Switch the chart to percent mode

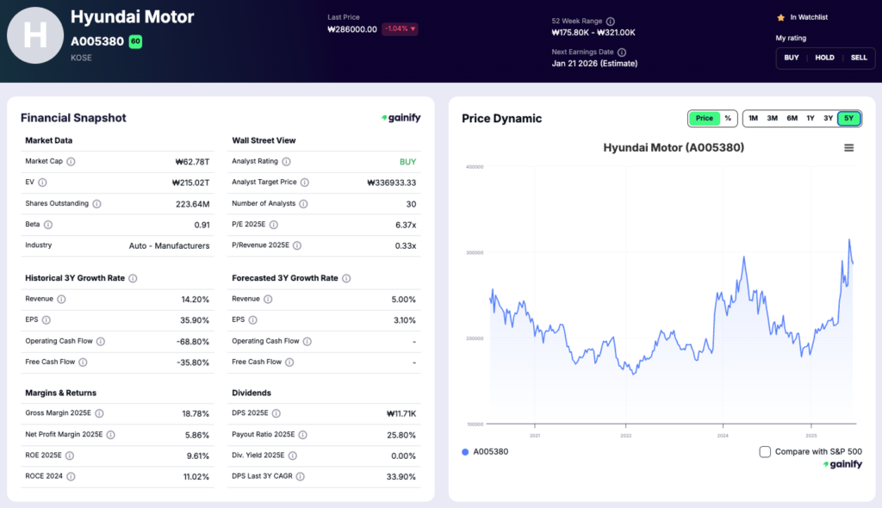click(728, 118)
